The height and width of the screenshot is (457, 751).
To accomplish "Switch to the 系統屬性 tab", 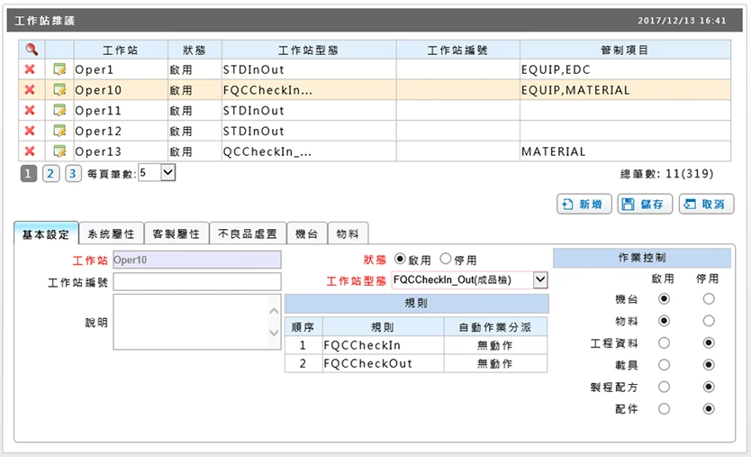I will coord(111,233).
